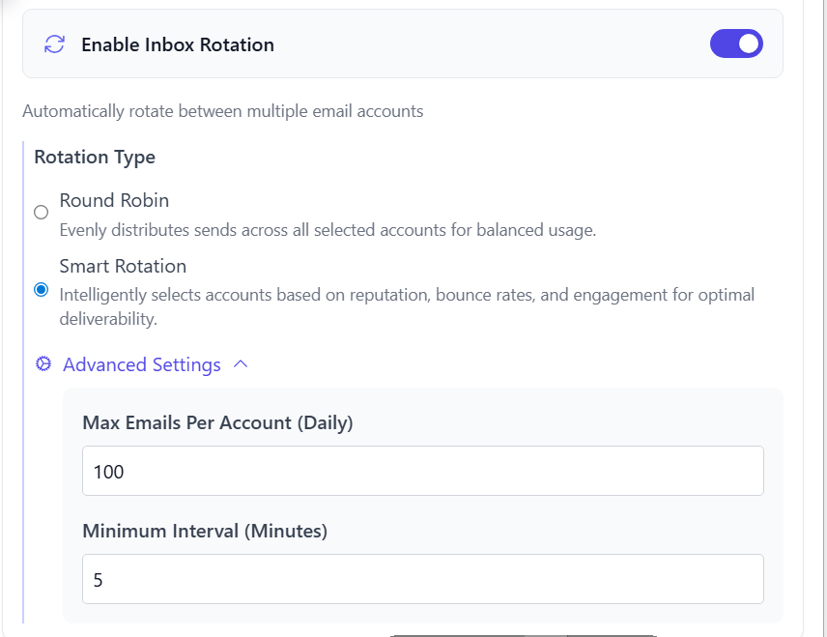Click the Round Robin balanced usage description

(328, 229)
